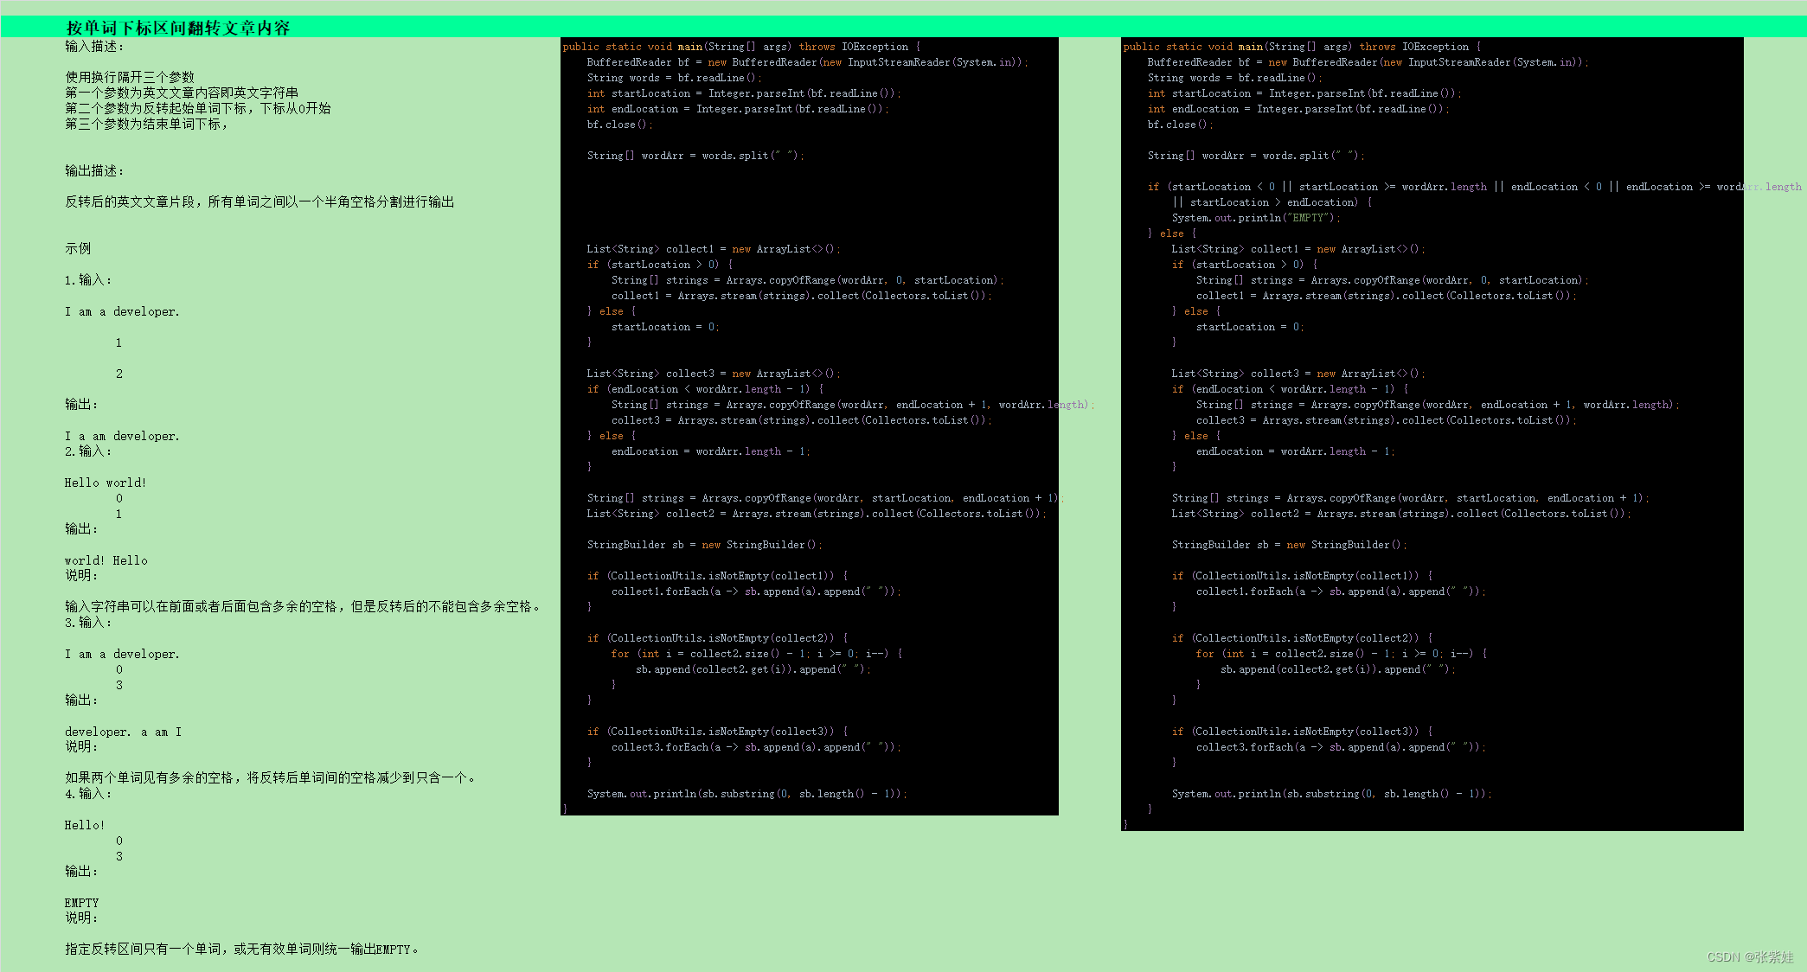The height and width of the screenshot is (972, 1807).
Task: Select startLocation = 0; in right code block
Action: point(1250,327)
